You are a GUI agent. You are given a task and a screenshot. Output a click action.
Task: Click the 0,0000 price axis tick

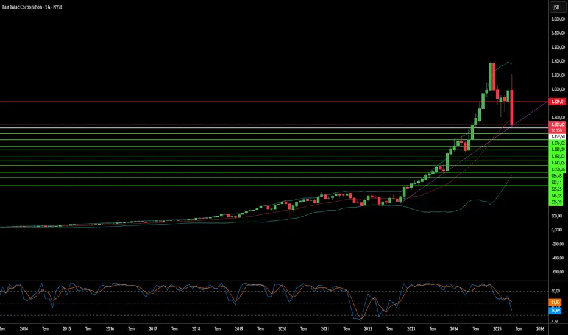pos(557,230)
